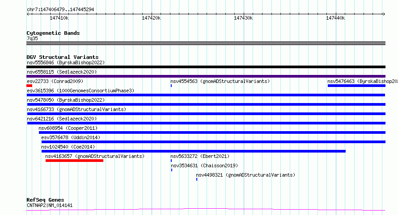The height and width of the screenshot is (215, 398).
Task: Open nsv1024540 (Coe2014) variant label
Action: tap(68, 147)
